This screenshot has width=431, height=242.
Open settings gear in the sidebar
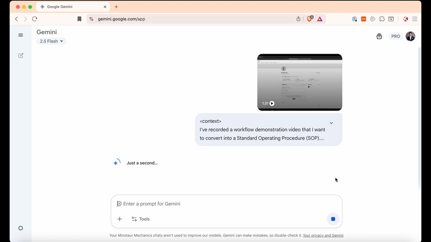coord(21,228)
